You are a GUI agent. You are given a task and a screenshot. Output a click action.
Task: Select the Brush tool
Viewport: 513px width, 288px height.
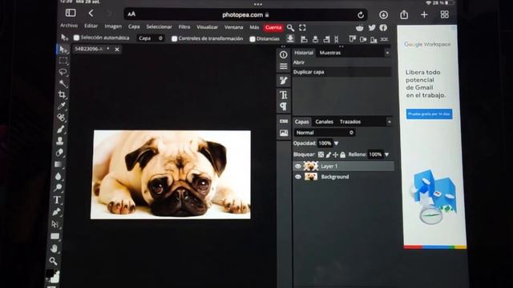pyautogui.click(x=61, y=130)
